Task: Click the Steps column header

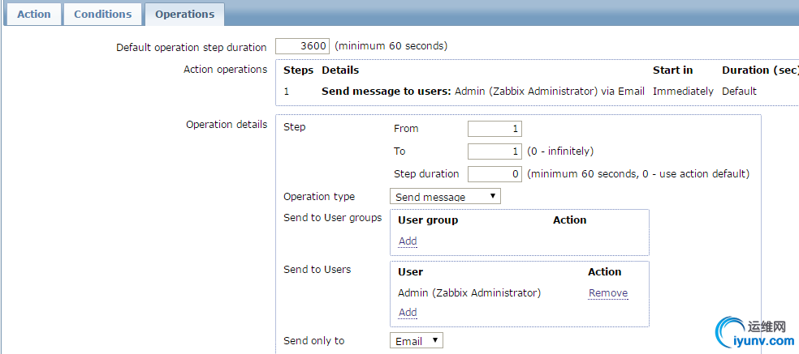Action: coord(298,70)
